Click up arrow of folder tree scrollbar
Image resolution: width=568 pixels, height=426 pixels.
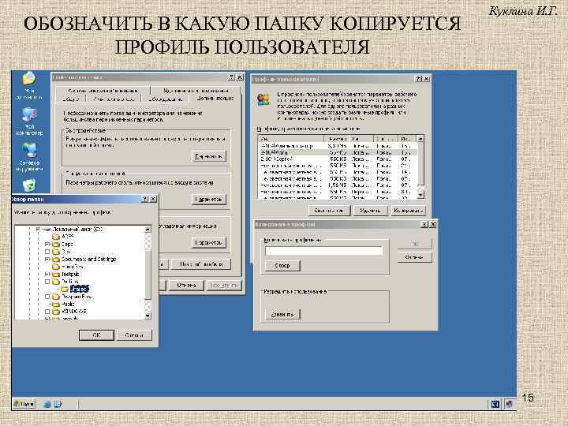[148, 230]
